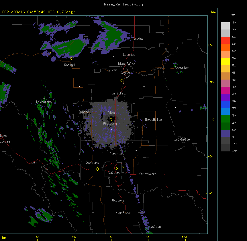Select the -100 tick on the bottom axis
This screenshot has width=247, height=241.
pyautogui.click(x=36, y=237)
